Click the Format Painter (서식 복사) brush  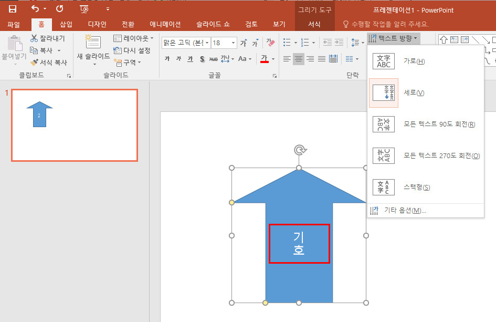[35, 62]
